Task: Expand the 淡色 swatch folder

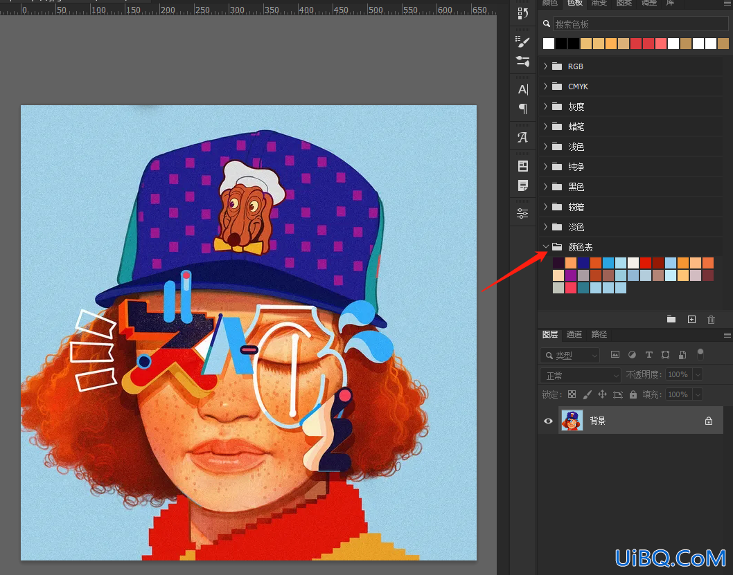Action: [x=545, y=227]
